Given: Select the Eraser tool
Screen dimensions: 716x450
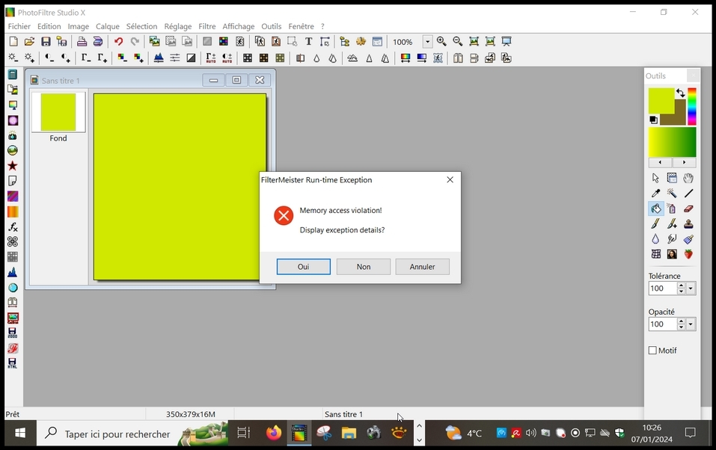Looking at the screenshot, I should 688,209.
